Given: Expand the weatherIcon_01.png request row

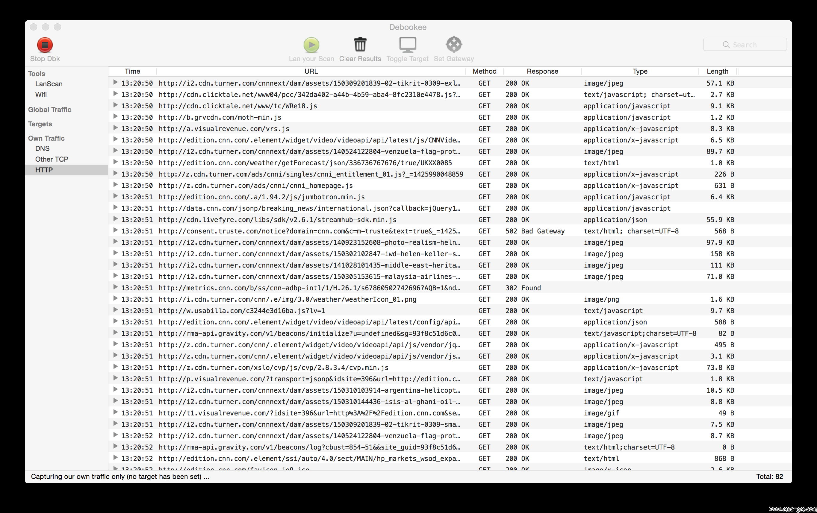Looking at the screenshot, I should 115,299.
